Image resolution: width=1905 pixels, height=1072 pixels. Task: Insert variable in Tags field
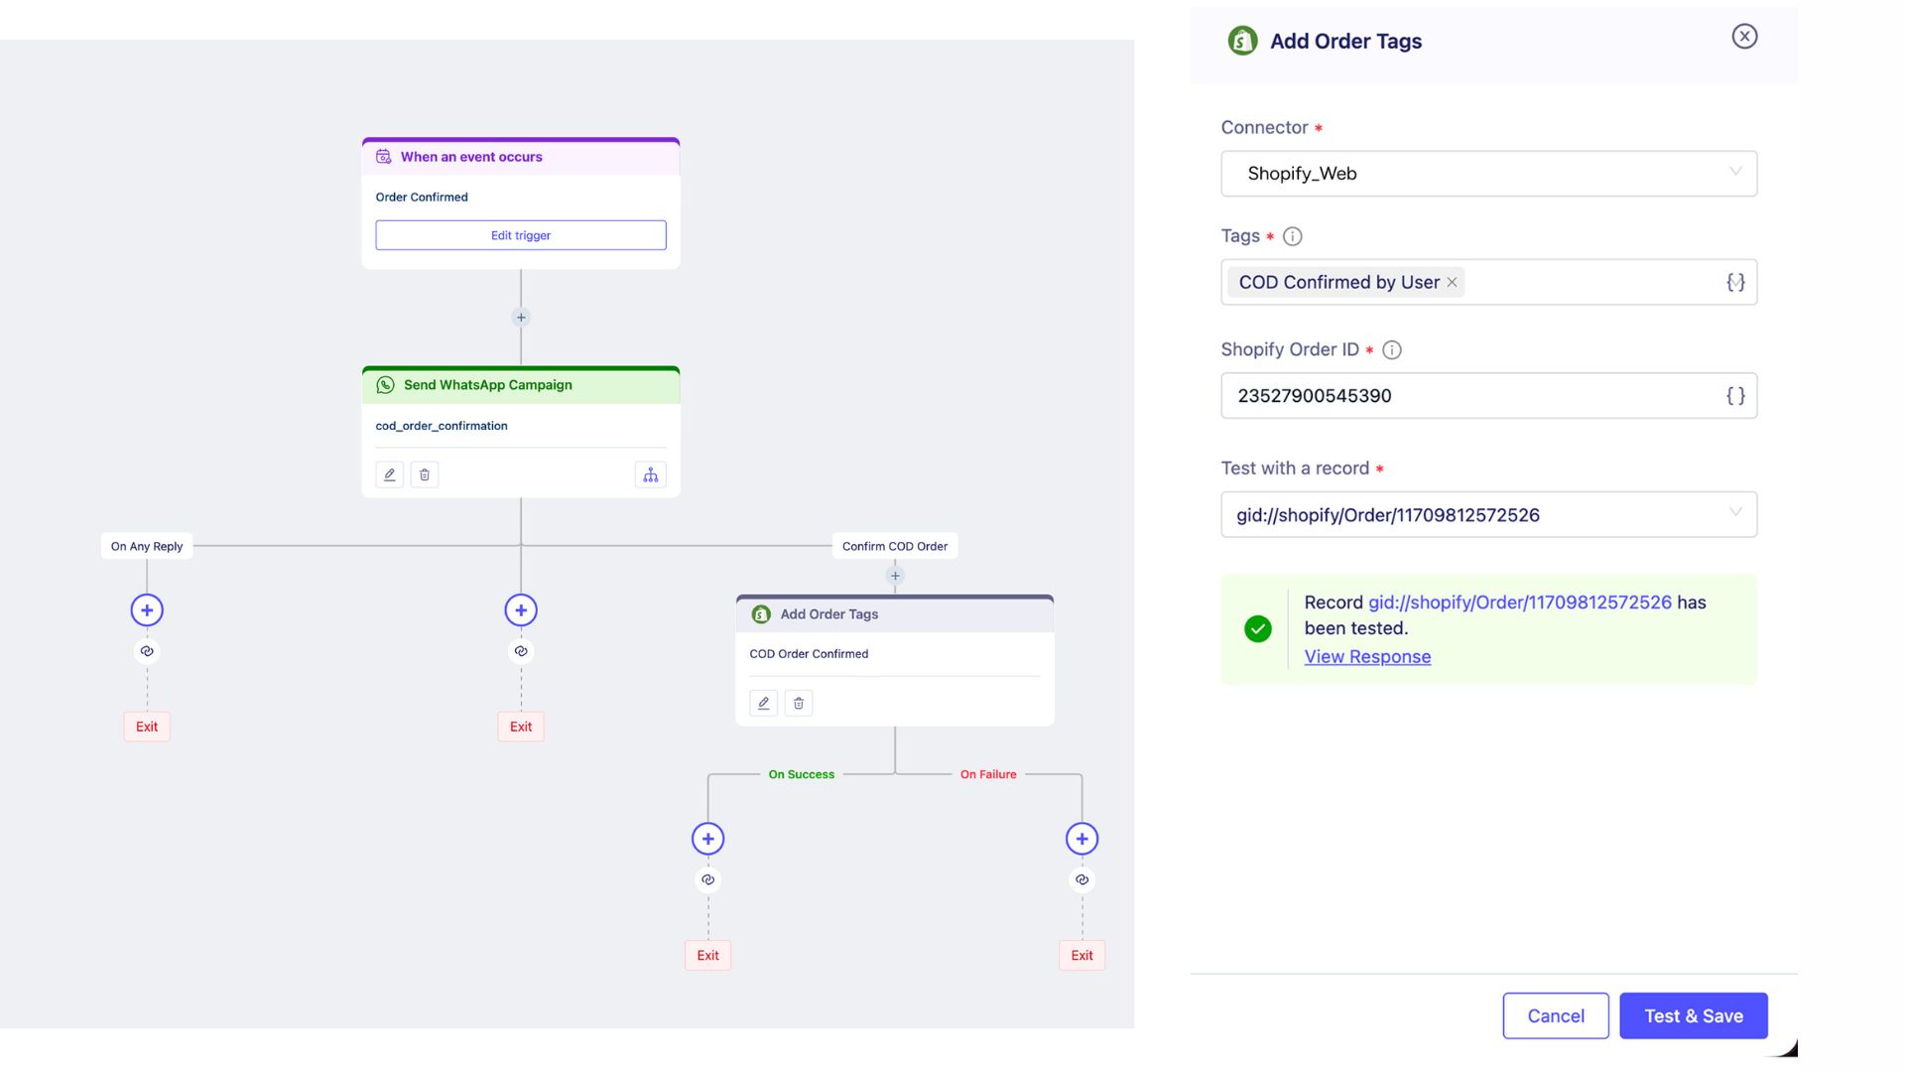1735,282
